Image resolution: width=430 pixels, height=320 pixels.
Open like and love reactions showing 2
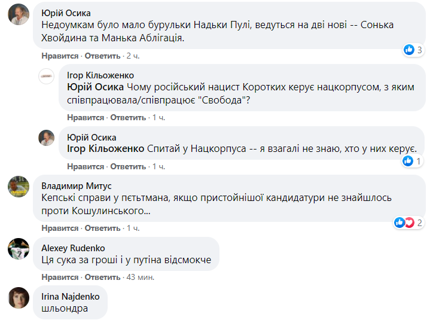[x=404, y=223]
